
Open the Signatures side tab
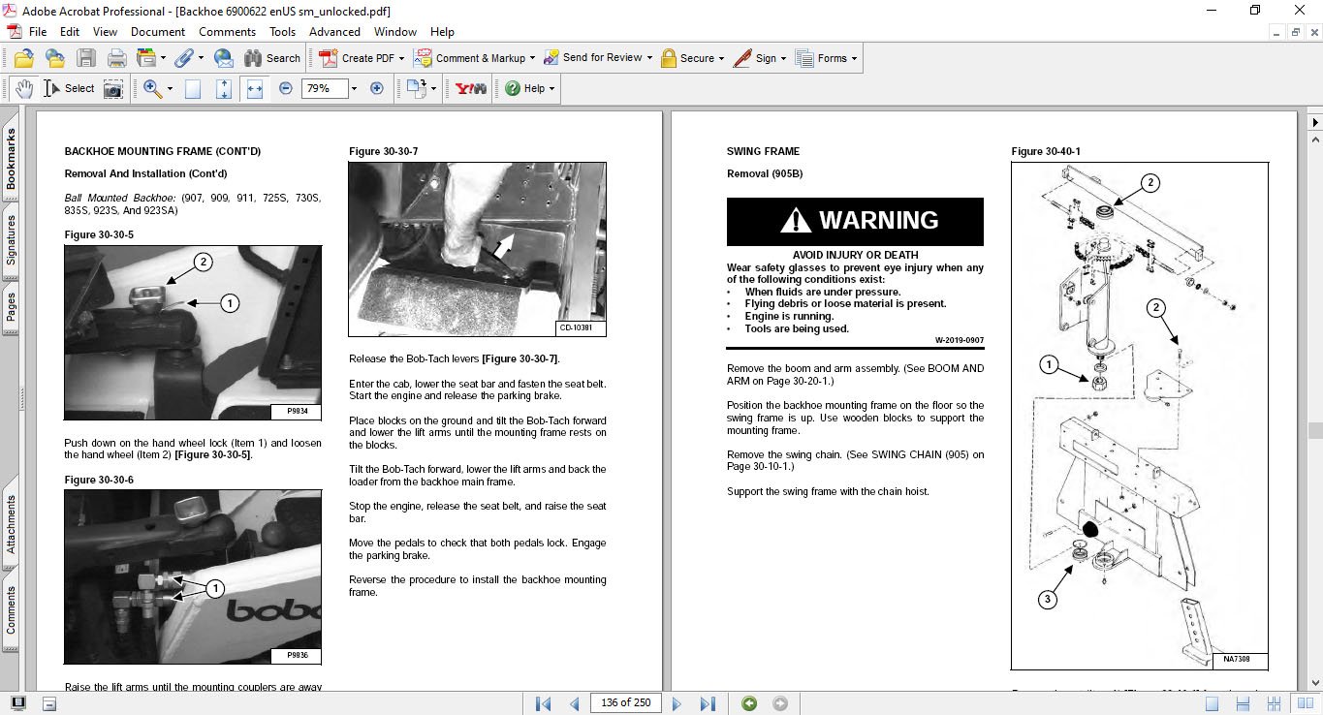tap(11, 240)
